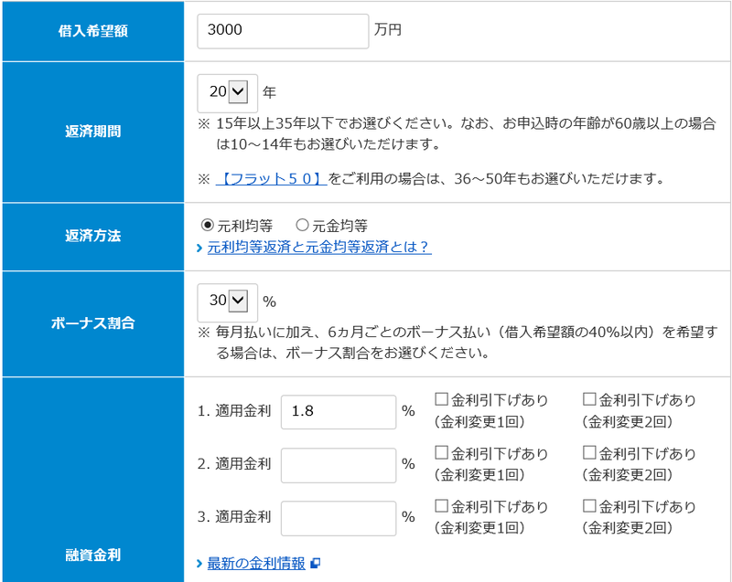Viewport: 732px width, 582px height.
Task: Click the empty 2. 適用金利 input field
Action: tap(339, 465)
